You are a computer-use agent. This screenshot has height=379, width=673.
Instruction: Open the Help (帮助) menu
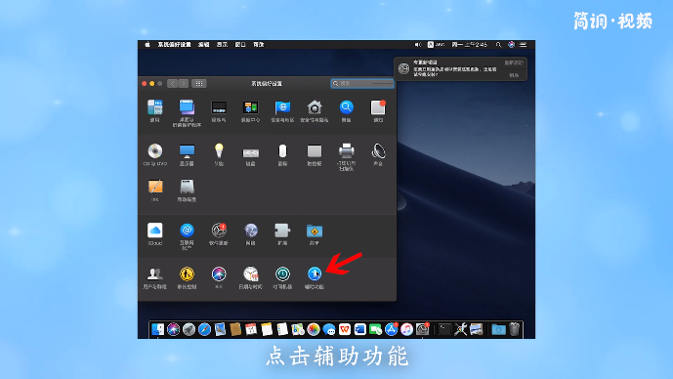(x=259, y=44)
